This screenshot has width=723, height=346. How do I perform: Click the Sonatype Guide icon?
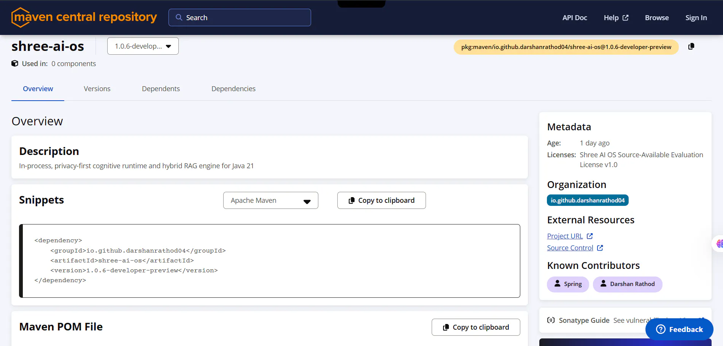pos(551,320)
